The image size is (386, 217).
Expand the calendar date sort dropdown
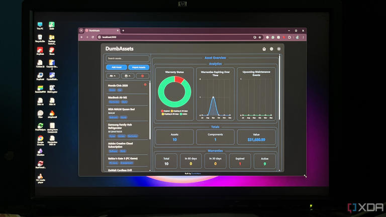click(x=127, y=76)
